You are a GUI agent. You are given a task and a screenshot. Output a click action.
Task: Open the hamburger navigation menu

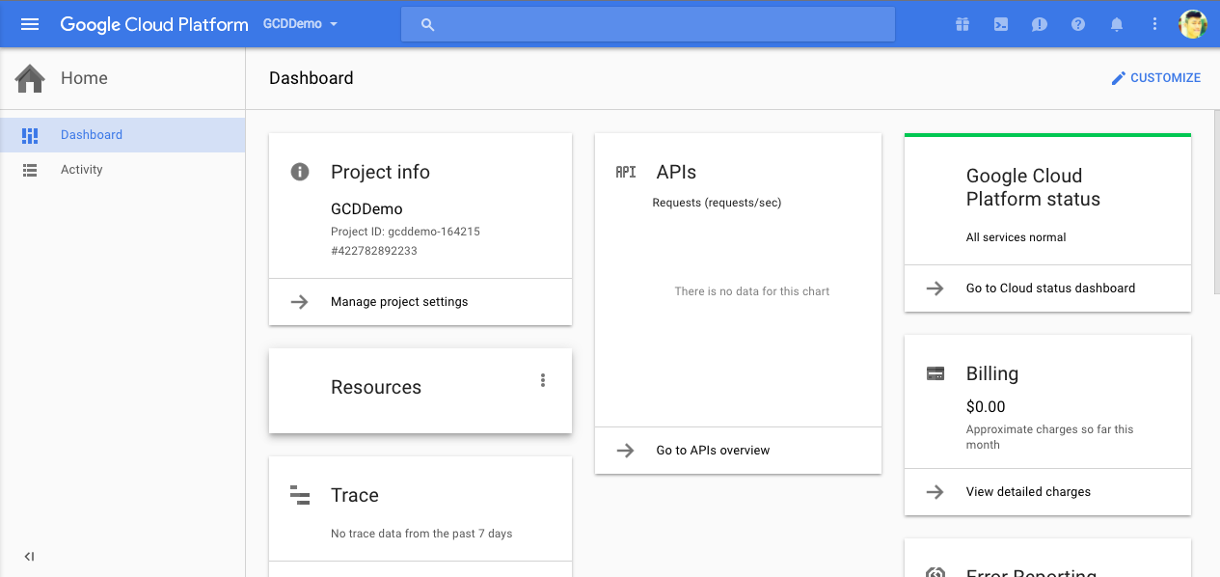tap(30, 24)
